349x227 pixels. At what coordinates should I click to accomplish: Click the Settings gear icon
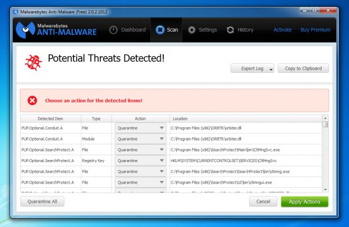[192, 30]
